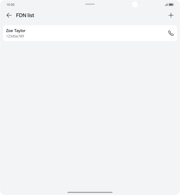Go back using the arrow icon
Image resolution: width=180 pixels, height=195 pixels.
click(9, 15)
